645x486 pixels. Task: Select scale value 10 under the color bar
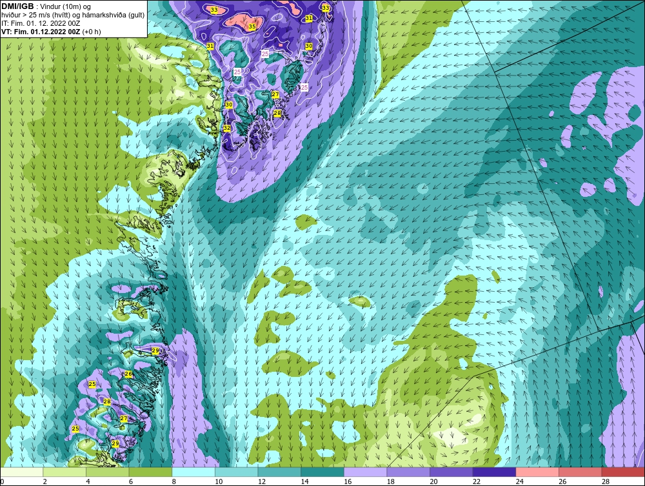[x=219, y=481]
